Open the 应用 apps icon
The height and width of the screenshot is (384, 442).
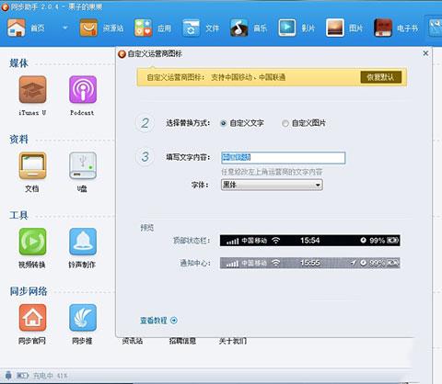(143, 28)
